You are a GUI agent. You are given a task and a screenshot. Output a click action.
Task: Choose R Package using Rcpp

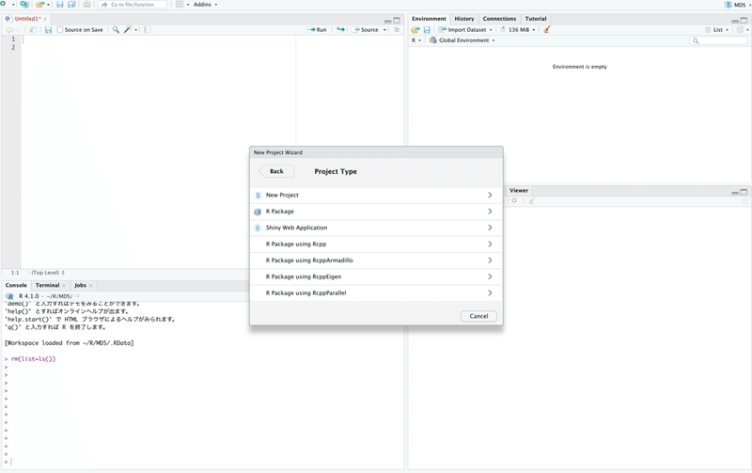coord(376,244)
